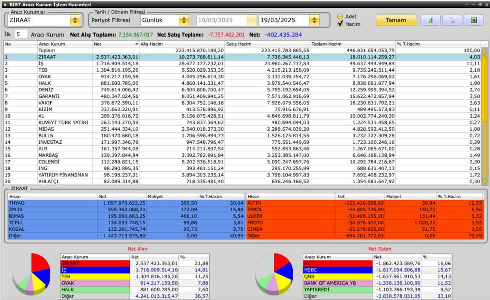This screenshot has width=490, height=300.
Task: Click ZPLIB in the blue buy table
Action: [x=16, y=210]
